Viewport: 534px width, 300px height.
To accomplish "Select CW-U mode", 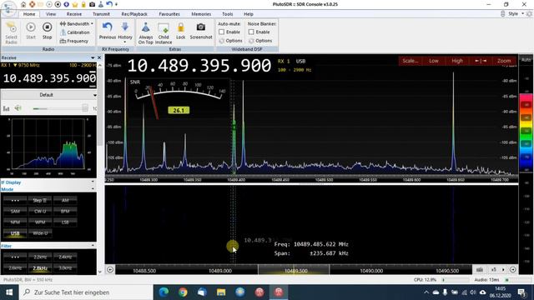I will [40, 211].
